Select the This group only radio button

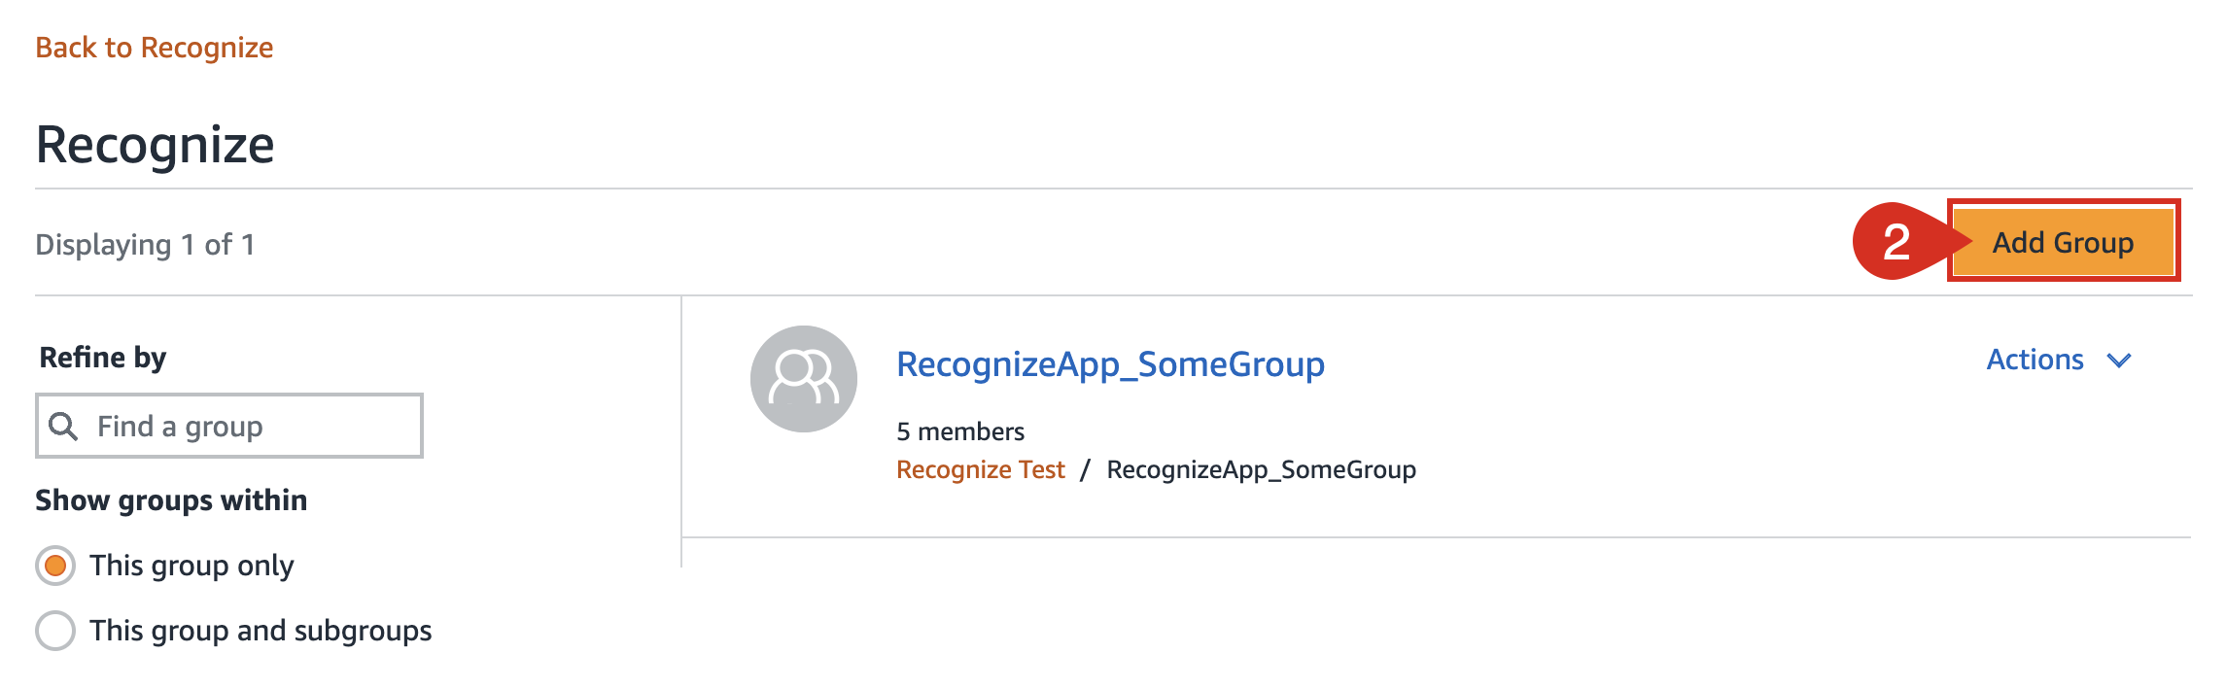[55, 566]
